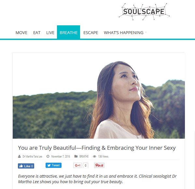Click the eye icon beside views count
The height and width of the screenshot is (189, 195).
(94, 156)
